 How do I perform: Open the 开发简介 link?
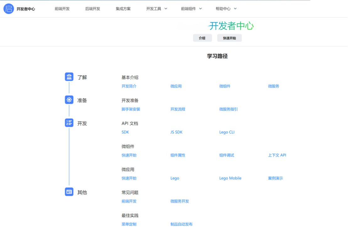tap(129, 86)
